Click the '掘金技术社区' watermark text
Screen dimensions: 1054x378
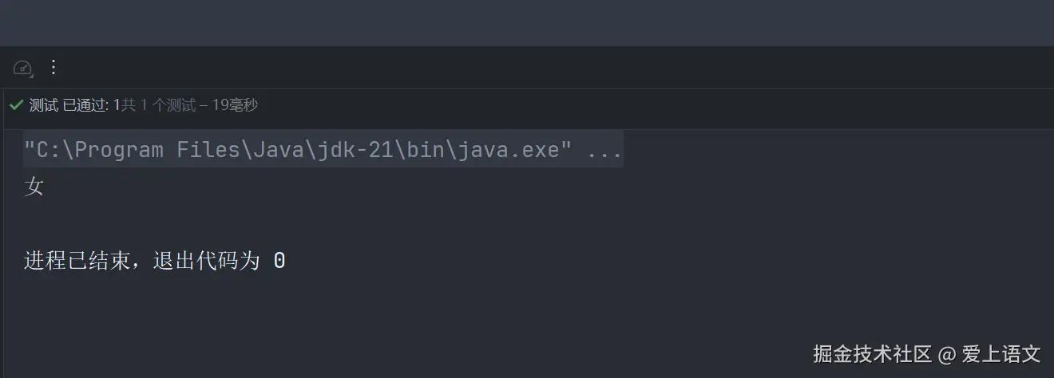pyautogui.click(x=873, y=353)
